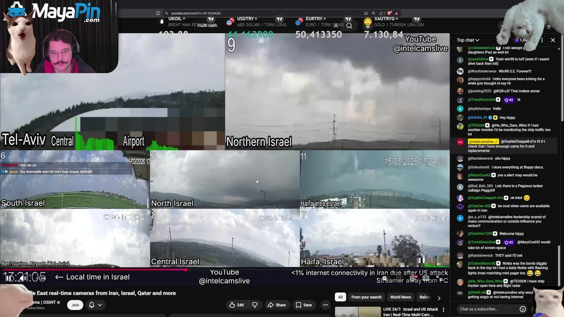
Task: Click the North Israel camera 5 feed
Action: click(225, 180)
